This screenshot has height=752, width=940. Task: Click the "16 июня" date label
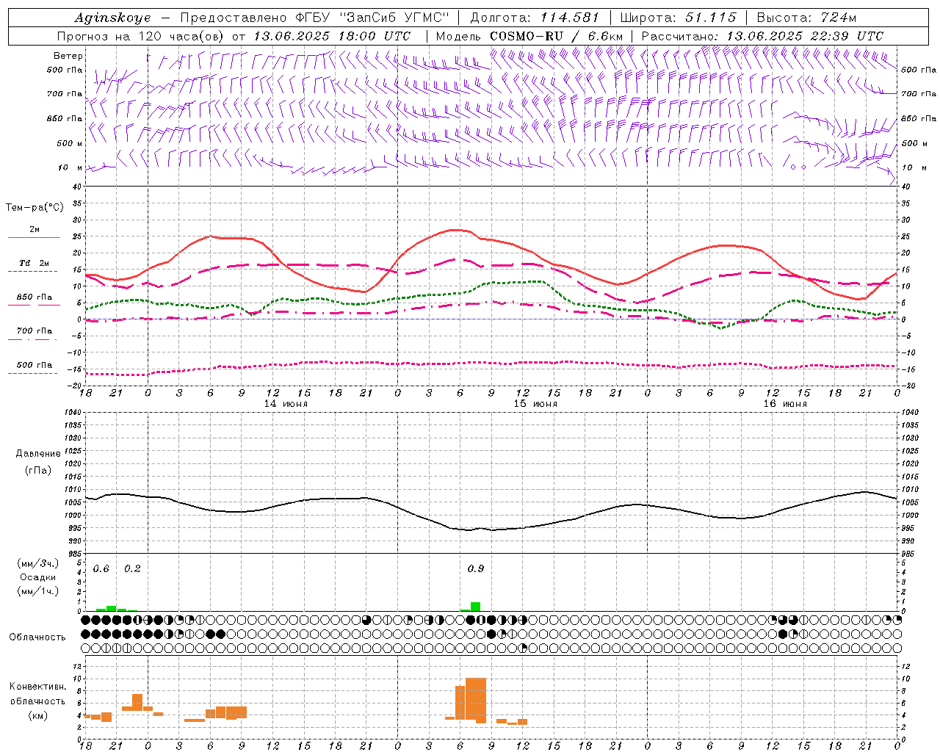[785, 404]
